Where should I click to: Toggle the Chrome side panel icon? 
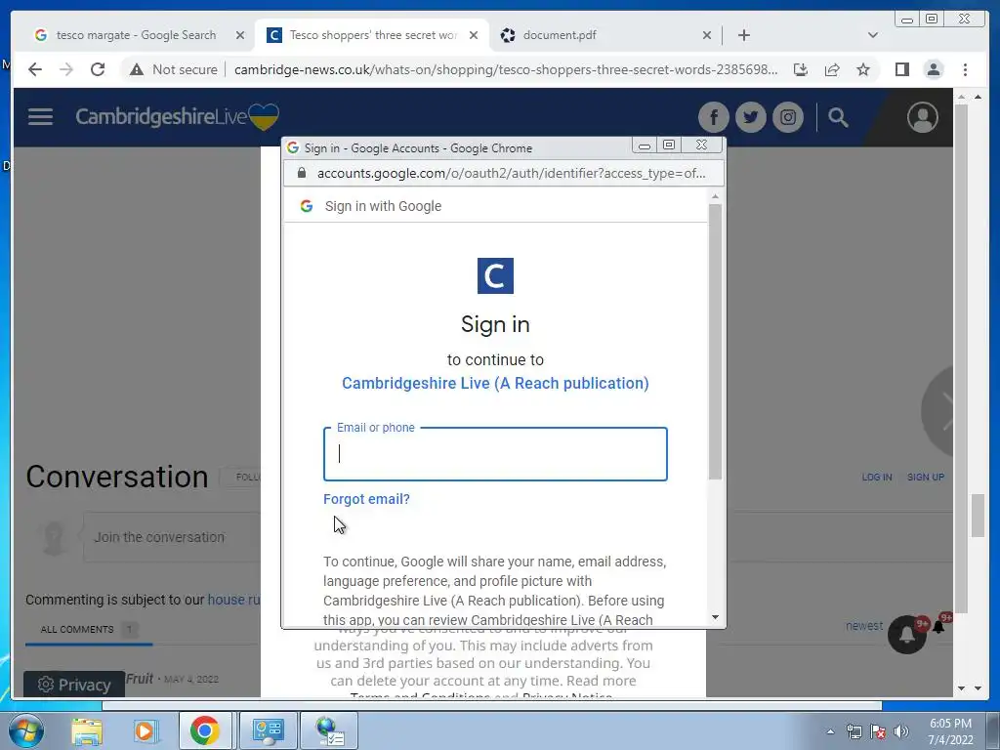pos(901,69)
